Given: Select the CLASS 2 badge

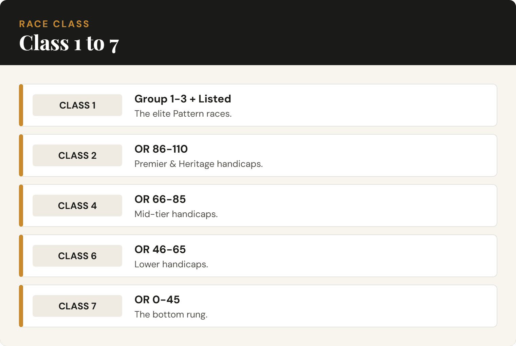Looking at the screenshot, I should click(77, 155).
